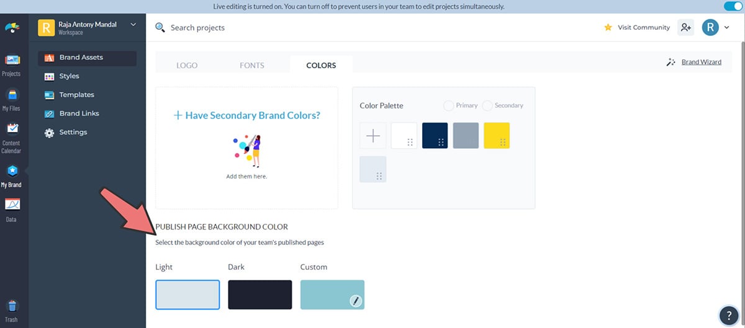Viewport: 745px width, 328px height.
Task: Go to Data section icon
Action: pos(11,209)
